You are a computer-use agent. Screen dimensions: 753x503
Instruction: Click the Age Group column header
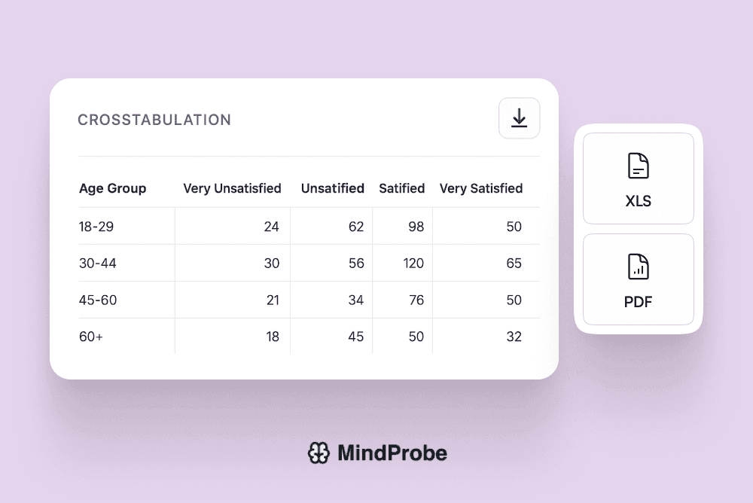[x=112, y=188]
